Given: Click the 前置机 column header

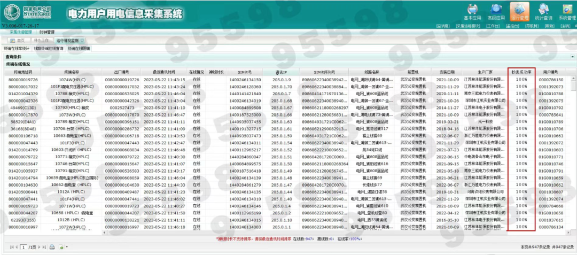Looking at the screenshot, I should tap(413, 72).
